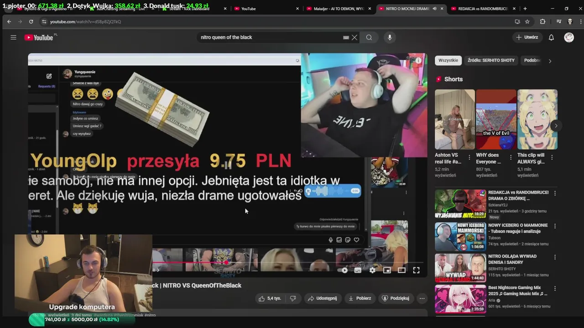
Task: Clear the search query with the X
Action: (x=355, y=37)
